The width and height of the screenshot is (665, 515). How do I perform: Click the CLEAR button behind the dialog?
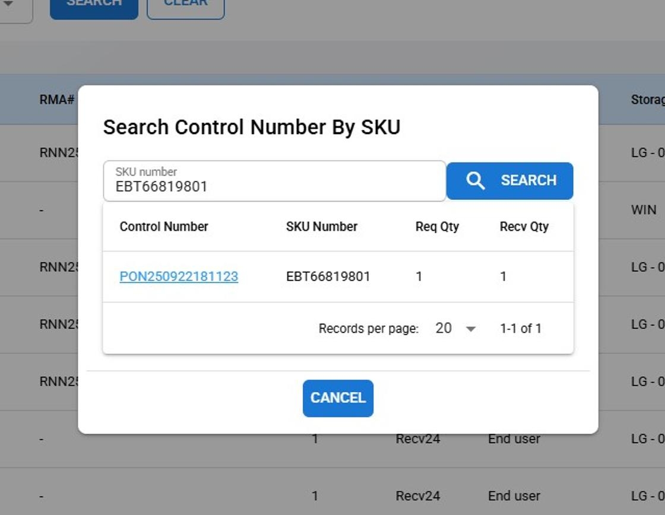pyautogui.click(x=185, y=6)
